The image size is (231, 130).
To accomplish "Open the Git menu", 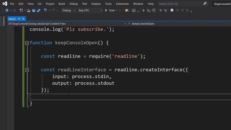I will (39, 4).
